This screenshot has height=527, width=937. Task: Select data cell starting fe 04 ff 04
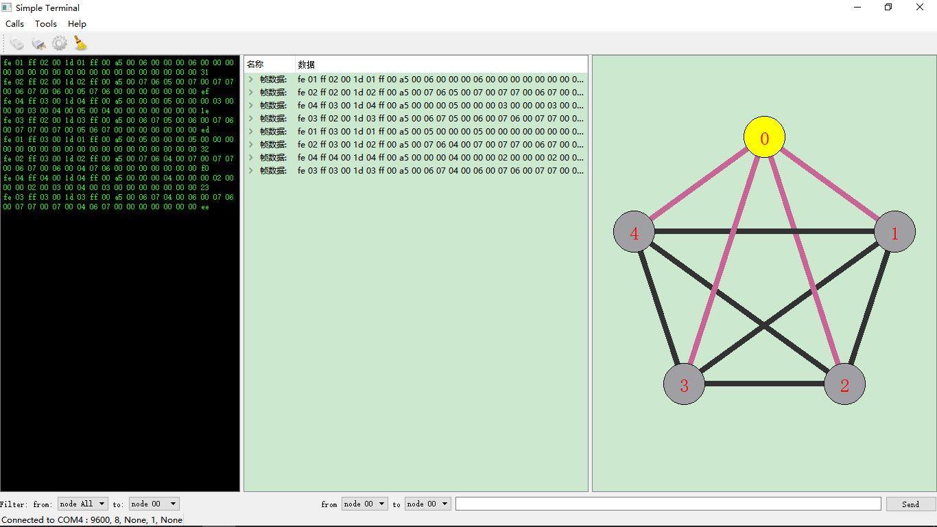click(x=440, y=157)
